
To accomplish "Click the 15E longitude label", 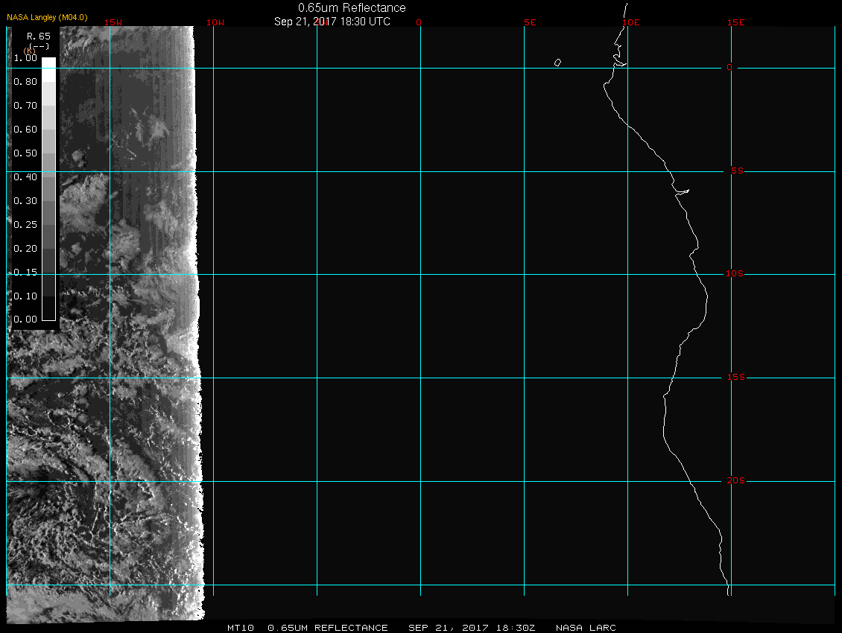I will (x=735, y=22).
